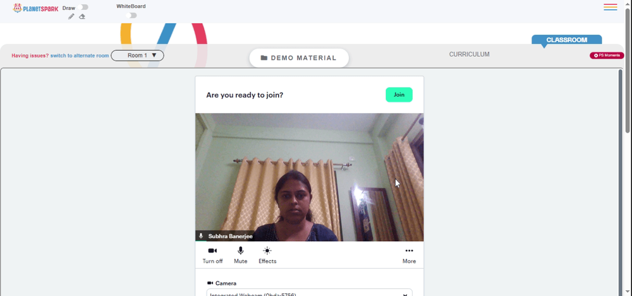Open the hamburger menu
The height and width of the screenshot is (296, 632).
click(611, 7)
